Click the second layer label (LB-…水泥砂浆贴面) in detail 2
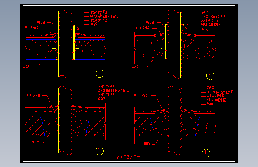The height and width of the screenshot is (167, 258). point(213,16)
